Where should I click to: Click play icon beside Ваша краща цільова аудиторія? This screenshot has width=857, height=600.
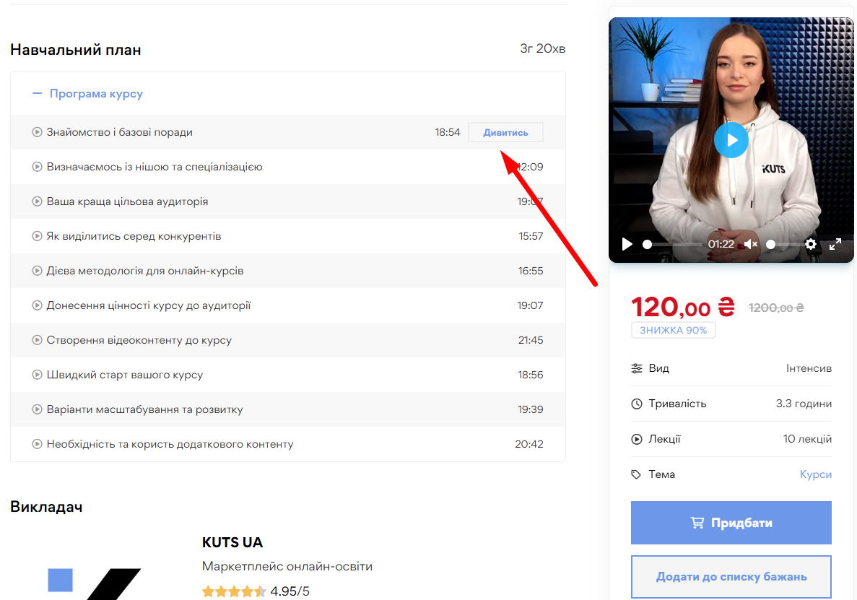38,201
